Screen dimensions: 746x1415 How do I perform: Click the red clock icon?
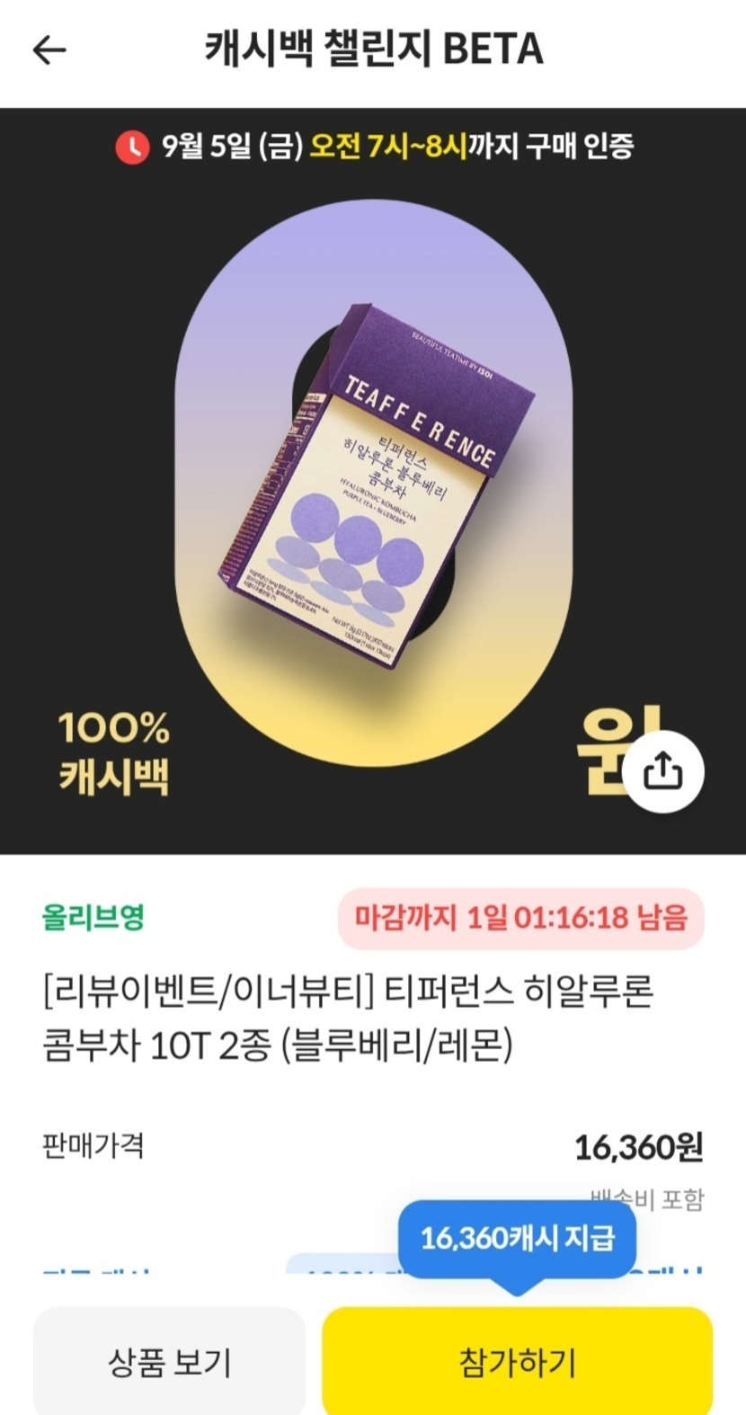click(132, 147)
